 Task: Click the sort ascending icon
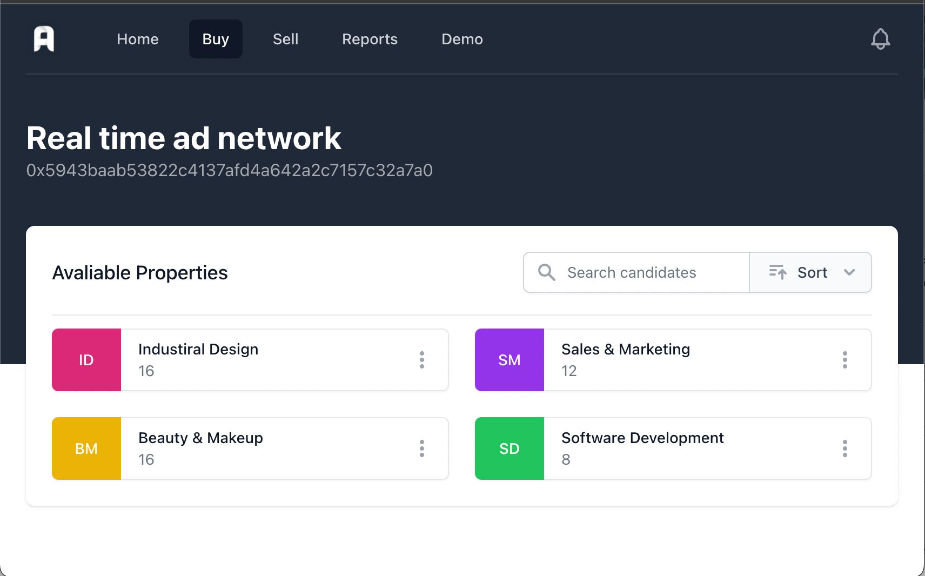point(777,272)
